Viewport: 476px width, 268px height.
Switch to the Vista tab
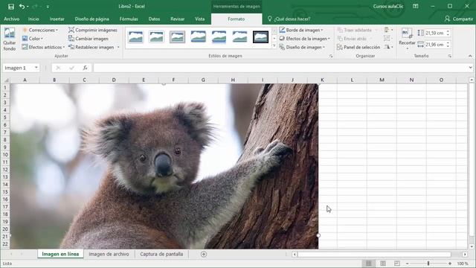199,19
